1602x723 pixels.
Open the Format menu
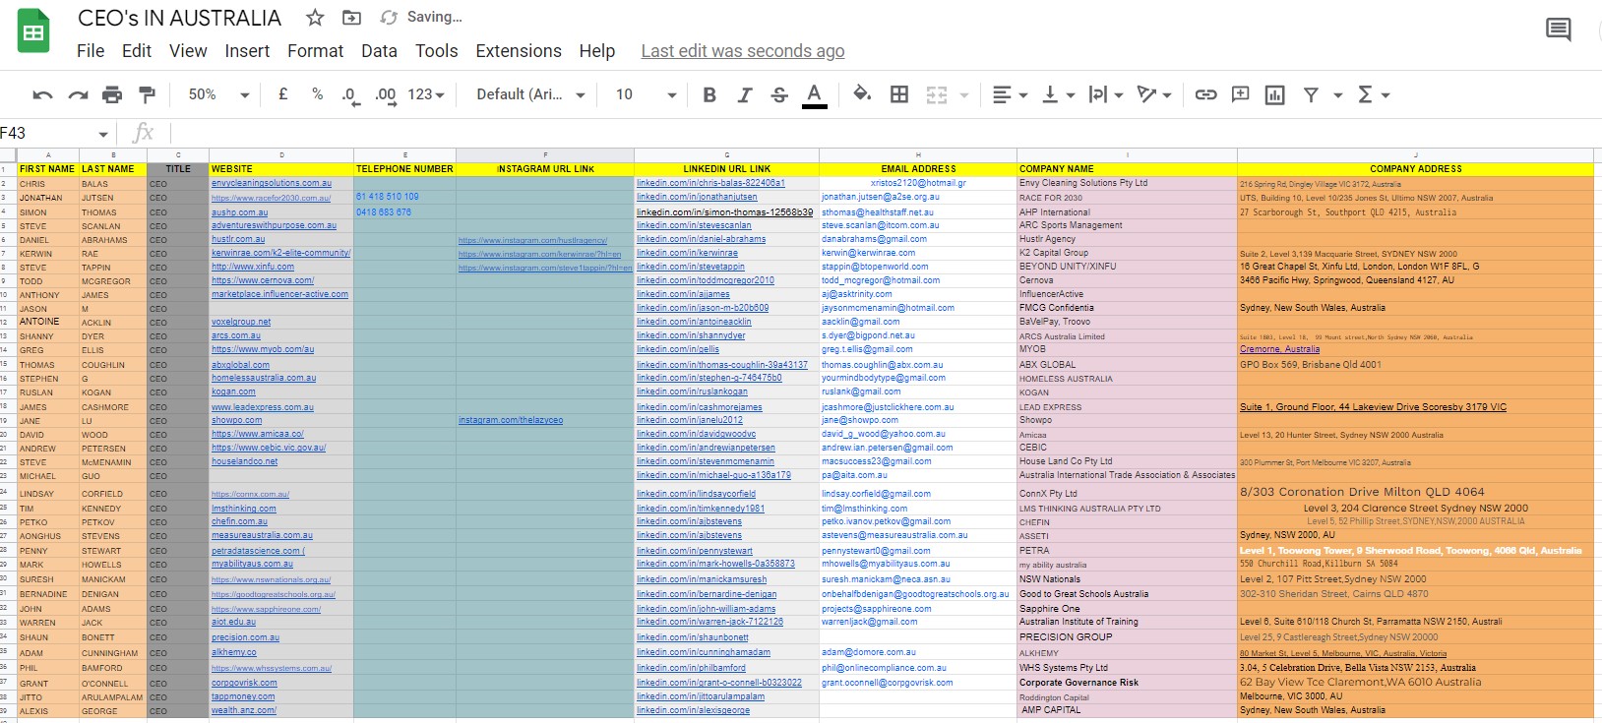tap(316, 51)
